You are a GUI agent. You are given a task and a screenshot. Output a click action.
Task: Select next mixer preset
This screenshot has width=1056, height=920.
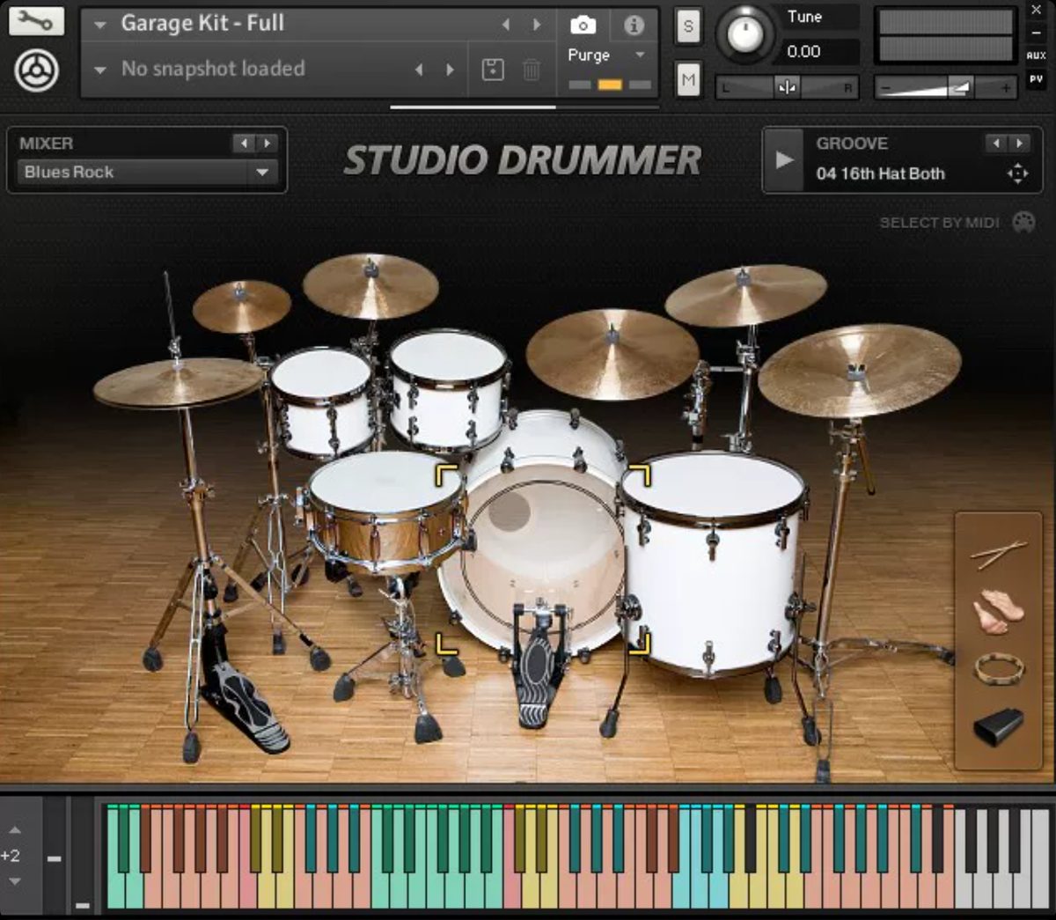pos(267,143)
